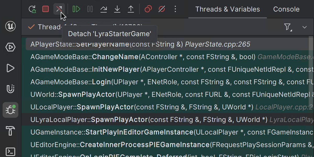Open the Debug tool window in sidebar
The width and height of the screenshot is (314, 157).
tap(10, 110)
